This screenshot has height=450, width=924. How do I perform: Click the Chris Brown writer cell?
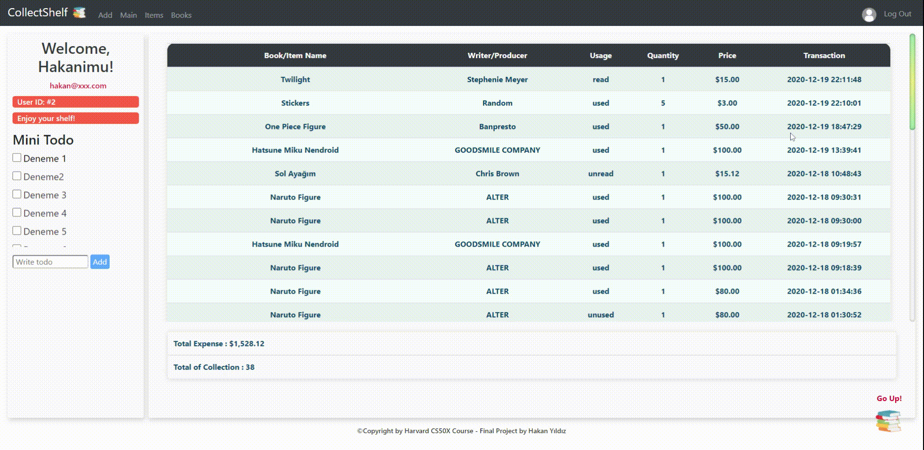(x=497, y=174)
